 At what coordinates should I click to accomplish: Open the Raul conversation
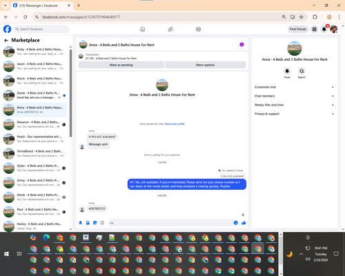pyautogui.click(x=34, y=212)
